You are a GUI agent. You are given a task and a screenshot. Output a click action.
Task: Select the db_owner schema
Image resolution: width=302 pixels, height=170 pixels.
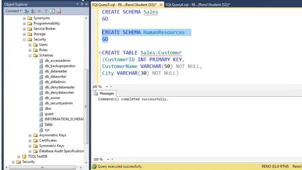click(x=52, y=98)
